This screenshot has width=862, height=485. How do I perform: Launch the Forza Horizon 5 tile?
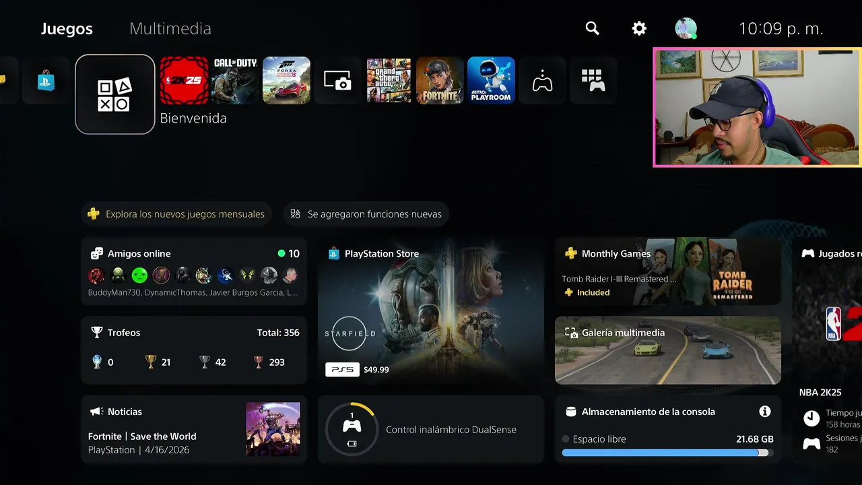point(286,80)
